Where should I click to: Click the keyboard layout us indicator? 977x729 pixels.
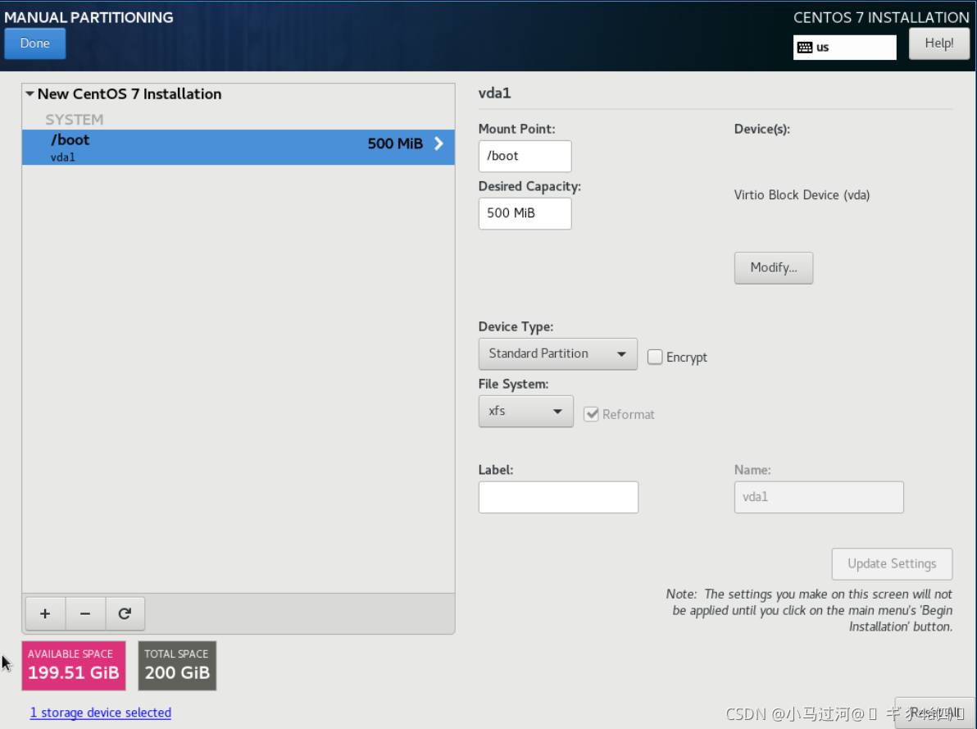(844, 48)
